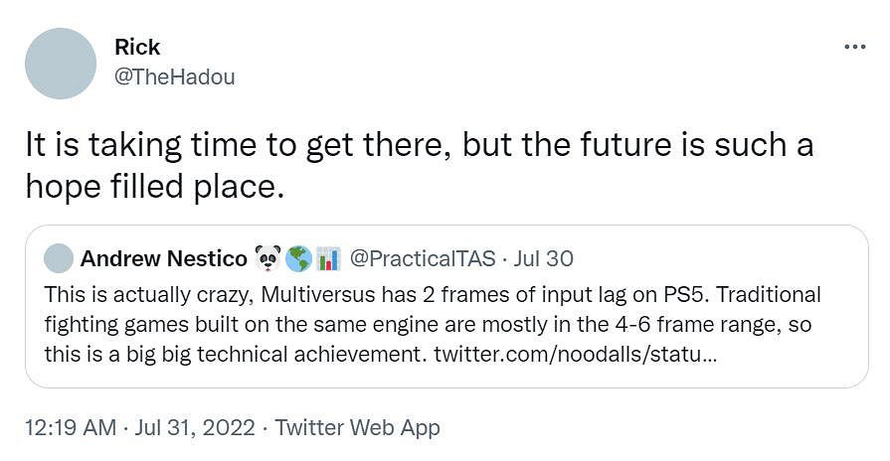
Task: Follow the twitter.com/noodalls link
Action: pos(574,354)
